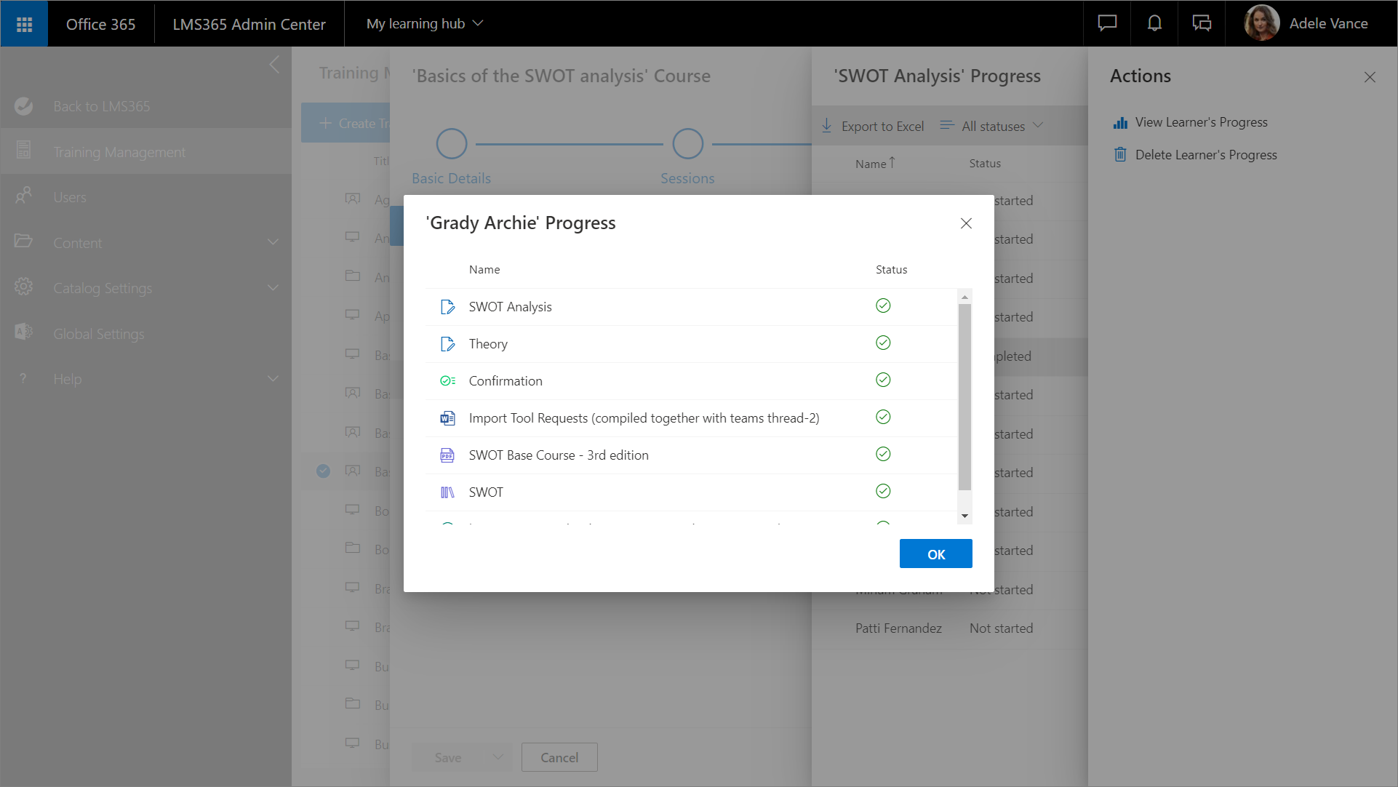
Task: Open the chat feedback icon in header
Action: pos(1107,23)
